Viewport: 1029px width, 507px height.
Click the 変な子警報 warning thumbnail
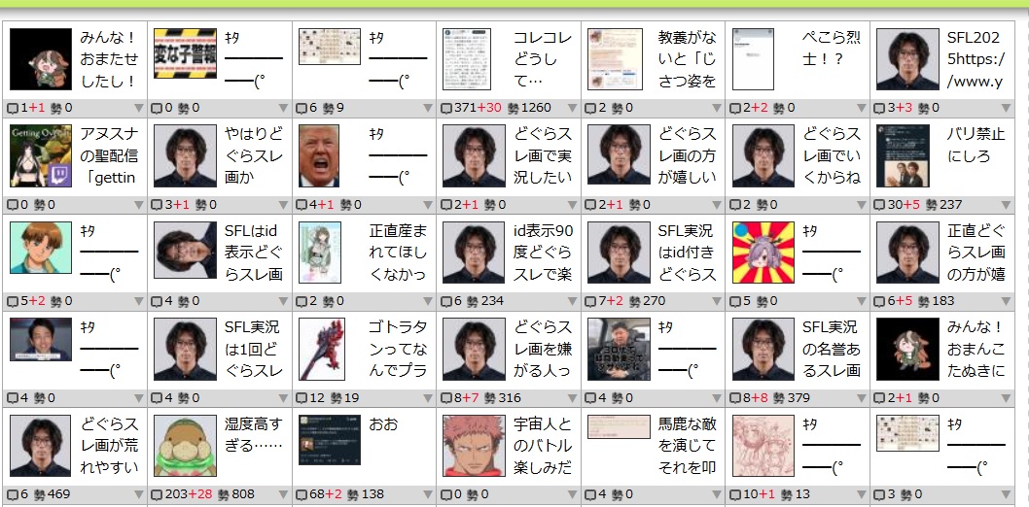(185, 53)
